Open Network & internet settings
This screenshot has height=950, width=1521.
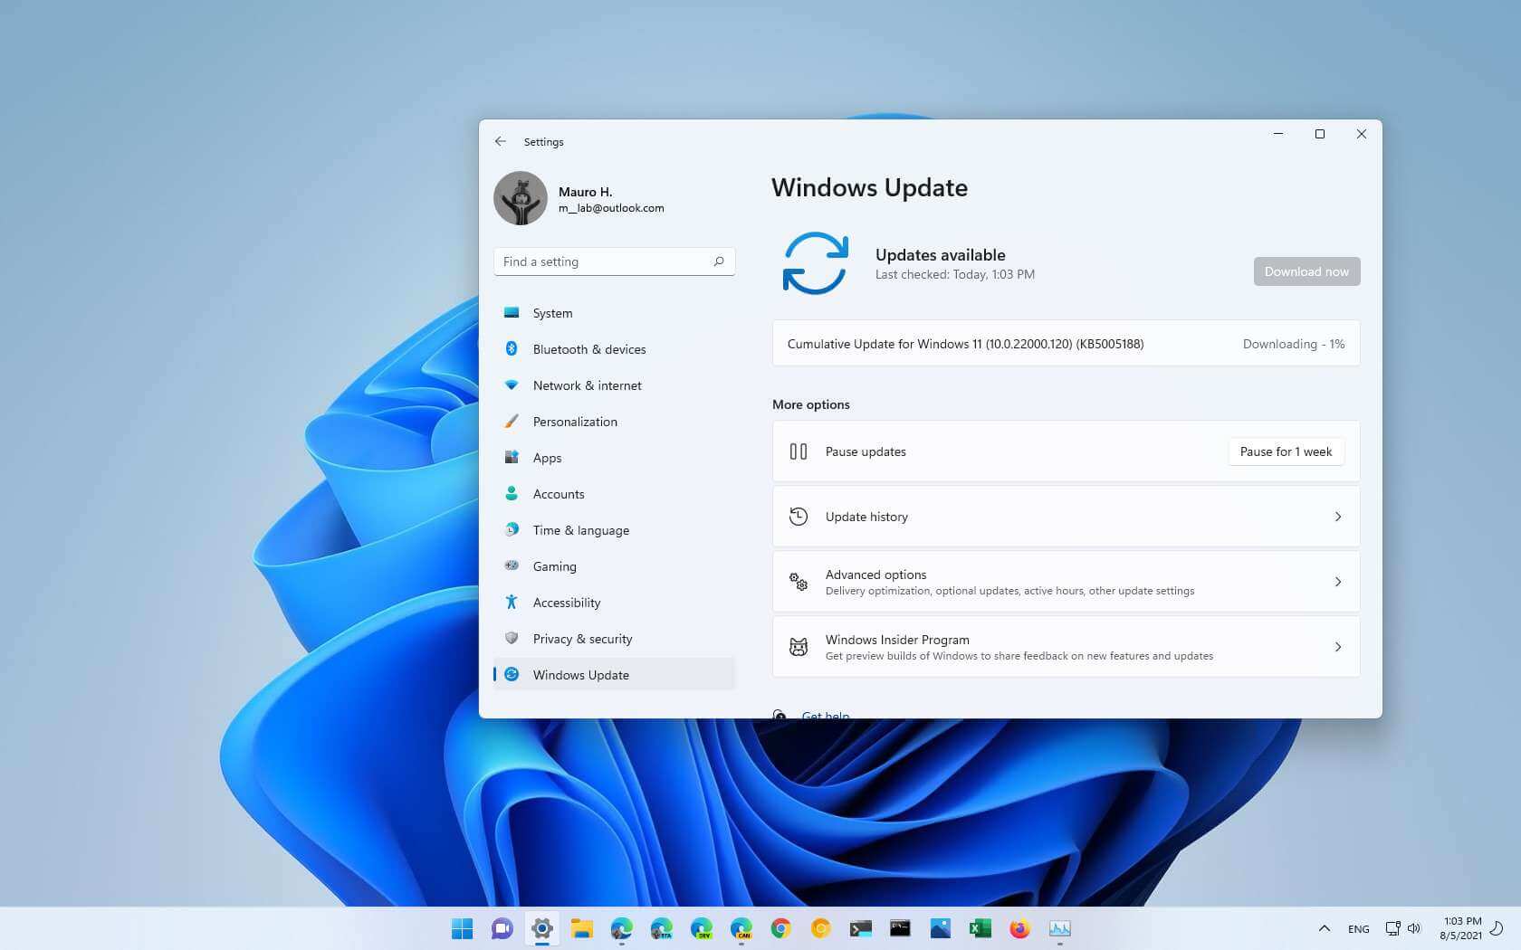tap(587, 385)
